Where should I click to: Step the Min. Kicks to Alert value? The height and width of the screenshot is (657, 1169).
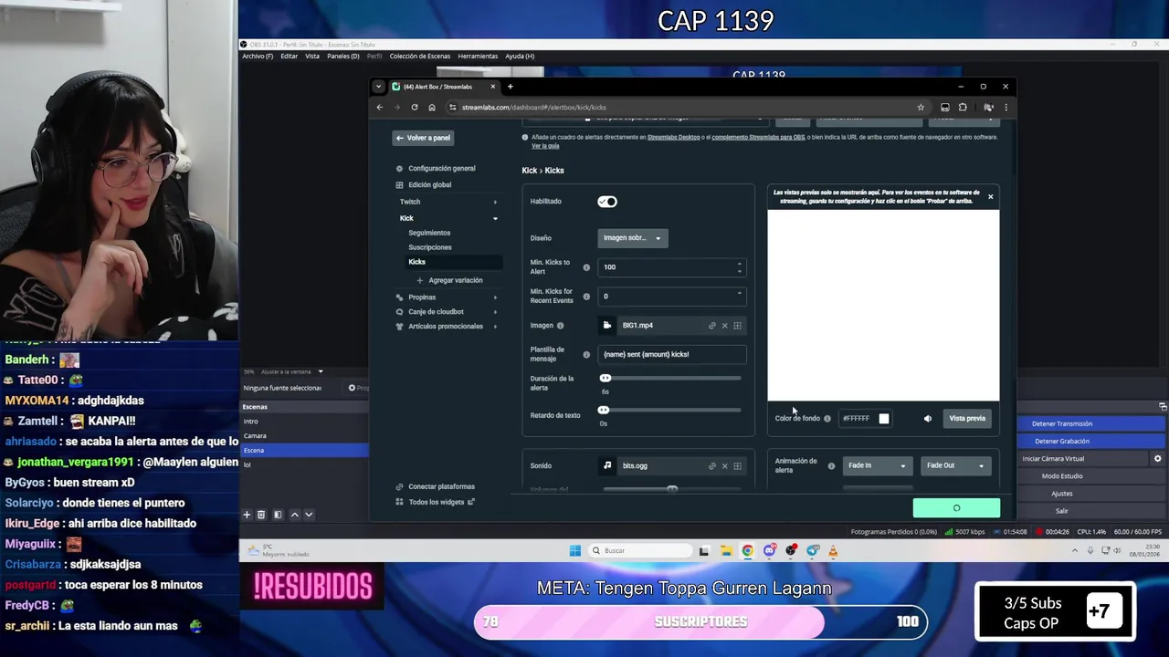tap(739, 267)
